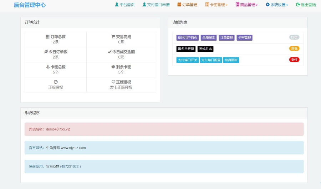Click the checkmark icon beside 今日成交金额

(109, 52)
